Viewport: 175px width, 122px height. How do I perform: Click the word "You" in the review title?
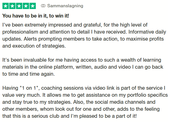tap(7, 16)
